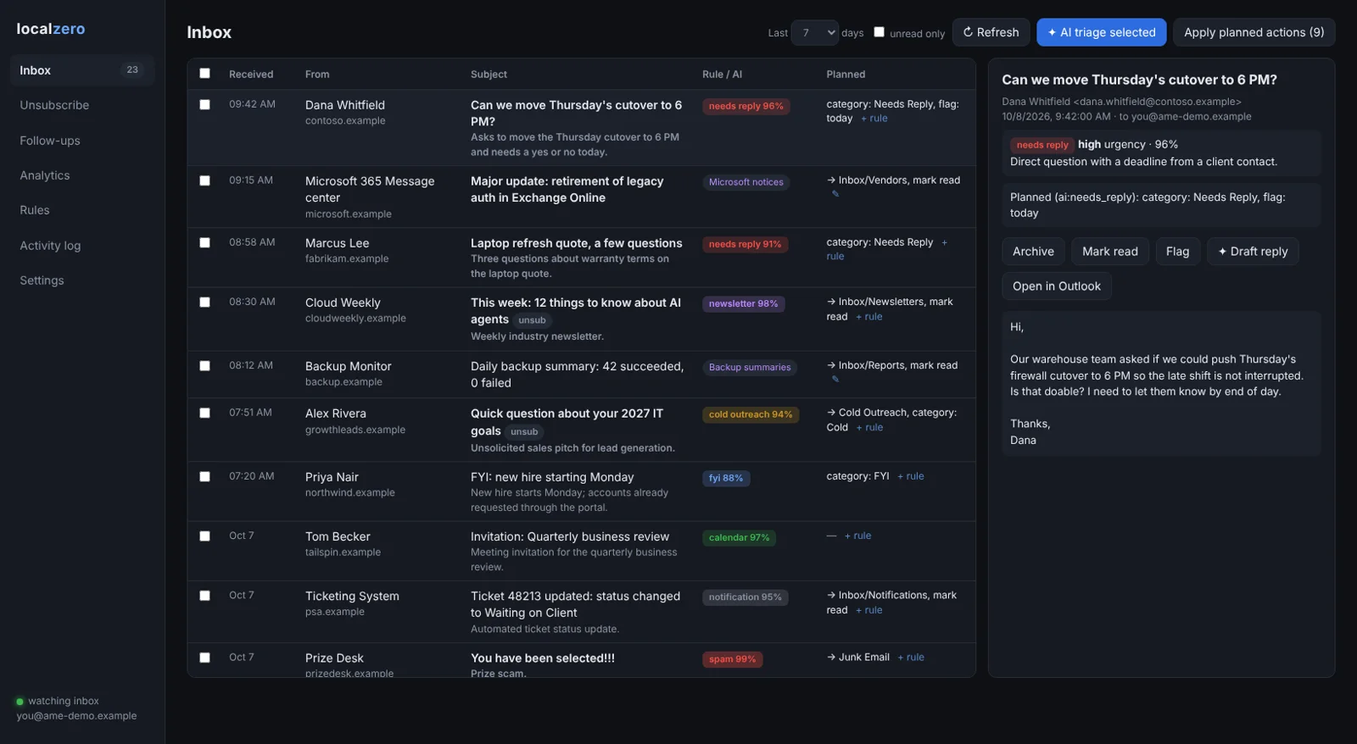1357x744 pixels.
Task: Select the Priya Nair email checkbox
Action: [204, 477]
